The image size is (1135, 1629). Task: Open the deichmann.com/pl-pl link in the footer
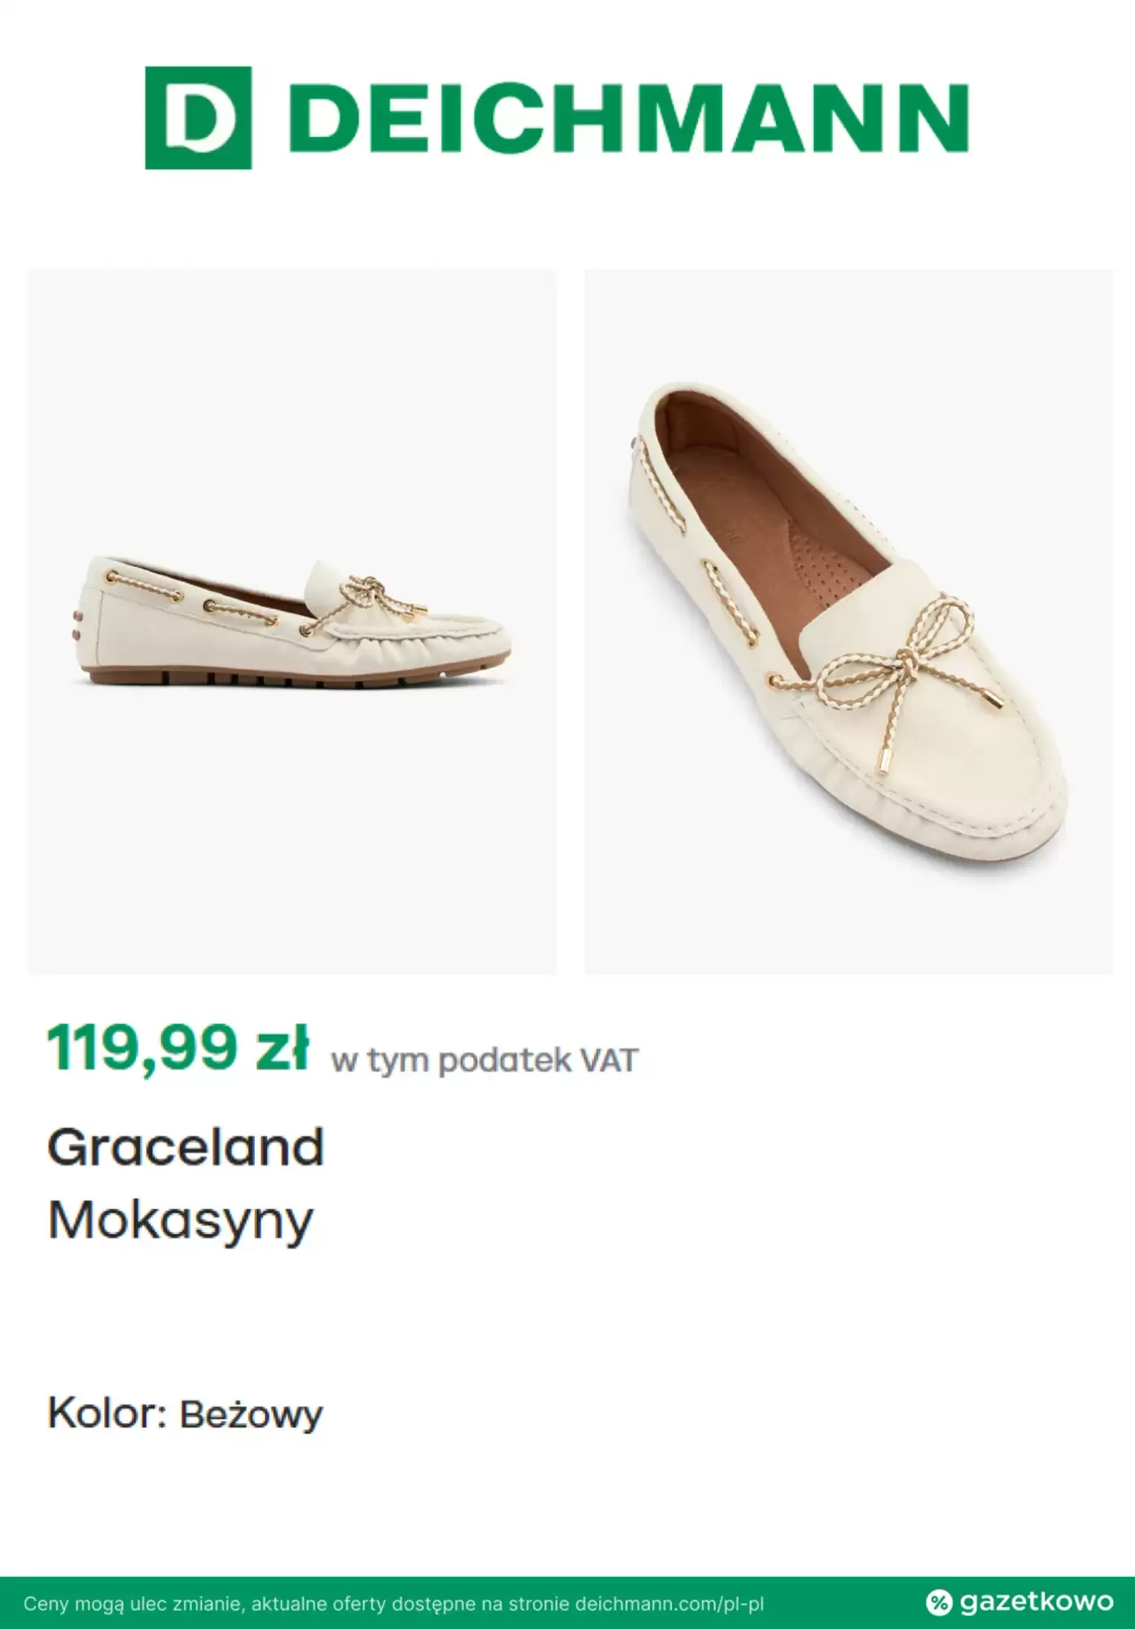[x=669, y=1605]
